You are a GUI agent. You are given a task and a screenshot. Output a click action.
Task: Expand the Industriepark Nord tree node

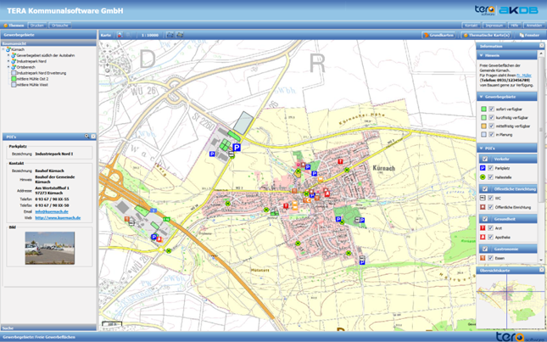[8, 61]
